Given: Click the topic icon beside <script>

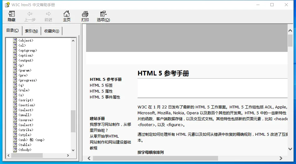Looking at the screenshot, I should (15, 100).
